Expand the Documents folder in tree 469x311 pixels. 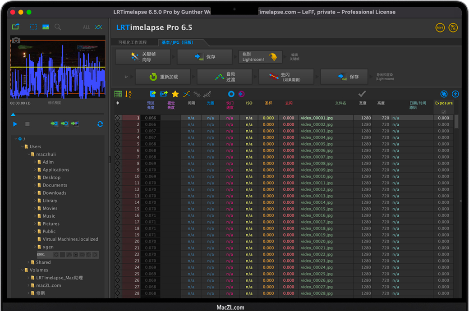[x=35, y=185]
